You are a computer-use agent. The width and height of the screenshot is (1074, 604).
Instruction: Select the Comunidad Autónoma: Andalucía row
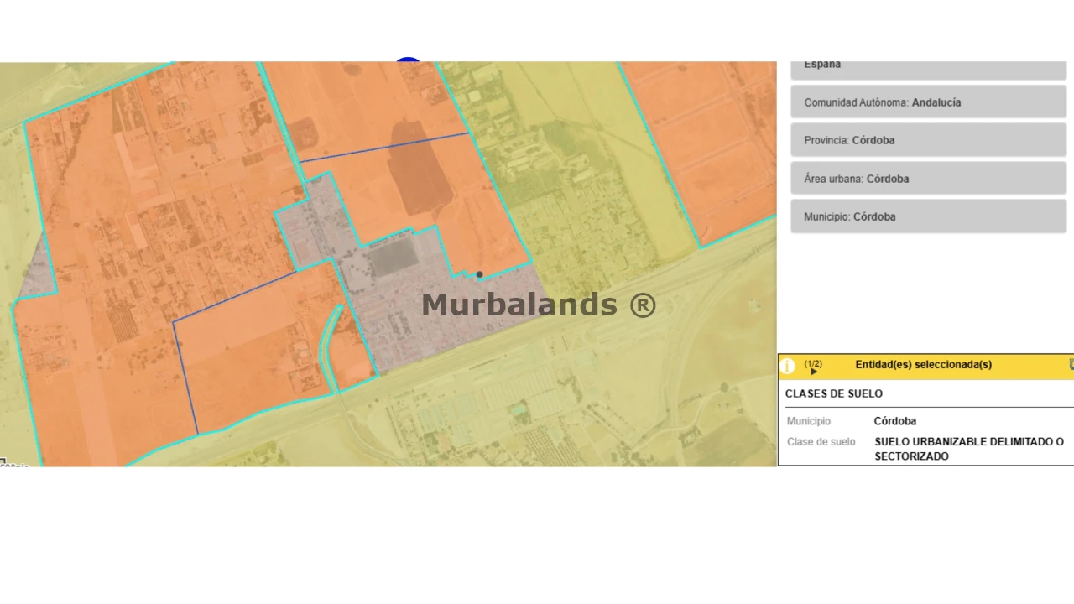click(928, 102)
